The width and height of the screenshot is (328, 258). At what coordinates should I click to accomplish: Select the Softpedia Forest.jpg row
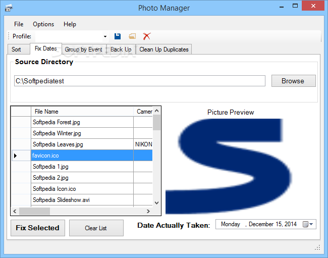pyautogui.click(x=82, y=122)
